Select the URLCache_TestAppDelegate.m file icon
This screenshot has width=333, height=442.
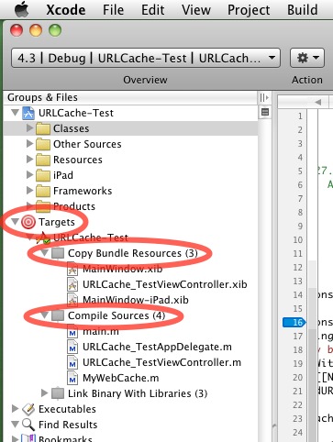pyautogui.click(x=72, y=348)
